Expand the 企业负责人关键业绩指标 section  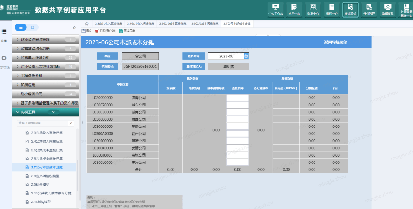point(45,67)
